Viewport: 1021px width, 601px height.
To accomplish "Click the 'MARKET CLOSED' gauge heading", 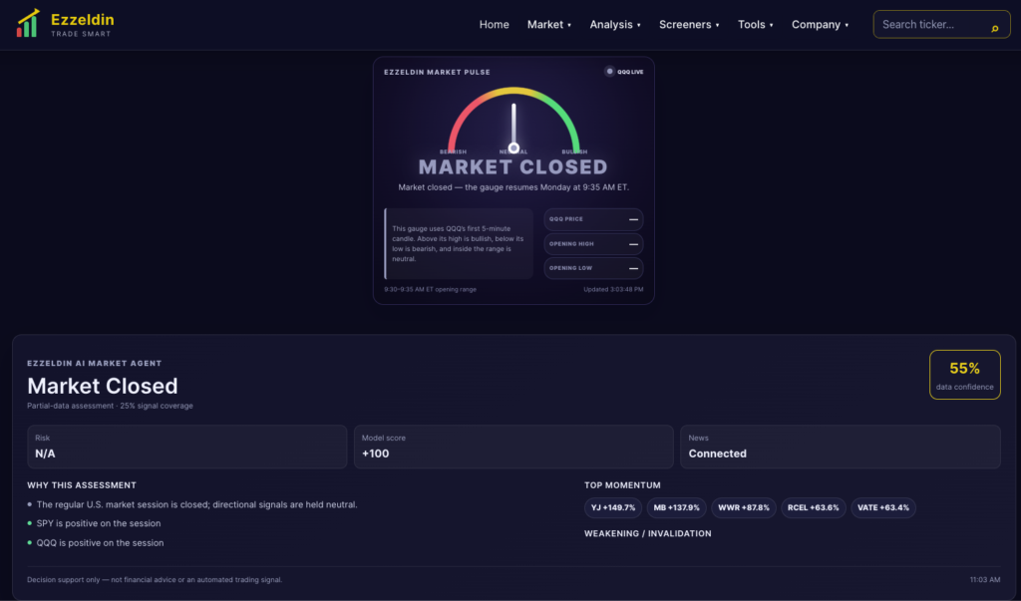I will tap(513, 166).
